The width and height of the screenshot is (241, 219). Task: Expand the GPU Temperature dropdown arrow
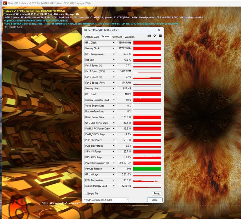tap(113, 54)
